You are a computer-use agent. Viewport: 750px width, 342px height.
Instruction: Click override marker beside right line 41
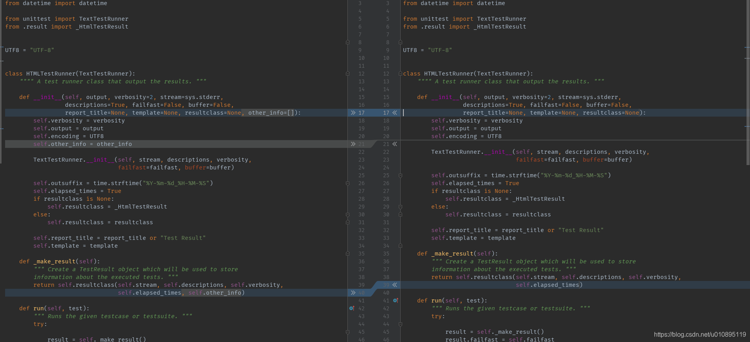click(396, 301)
